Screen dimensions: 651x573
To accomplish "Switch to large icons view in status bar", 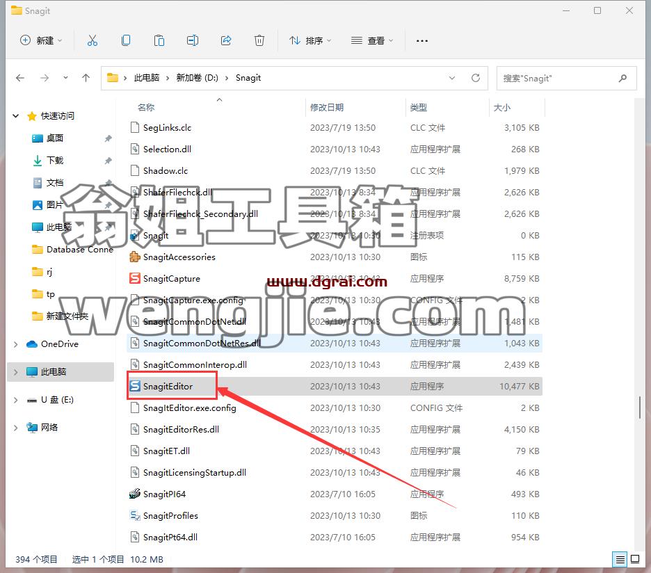I will point(635,559).
